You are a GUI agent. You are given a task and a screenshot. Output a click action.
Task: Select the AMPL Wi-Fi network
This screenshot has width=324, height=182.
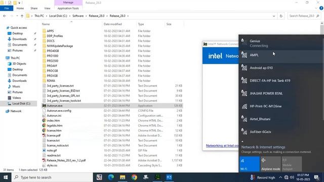pyautogui.click(x=281, y=56)
